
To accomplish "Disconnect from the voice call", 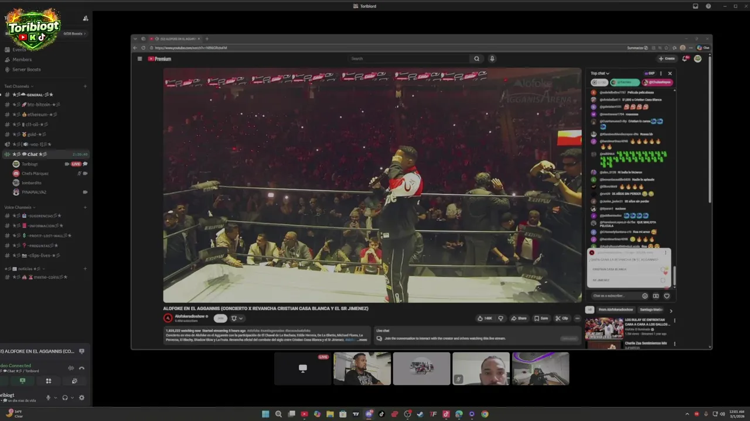I will tap(81, 368).
